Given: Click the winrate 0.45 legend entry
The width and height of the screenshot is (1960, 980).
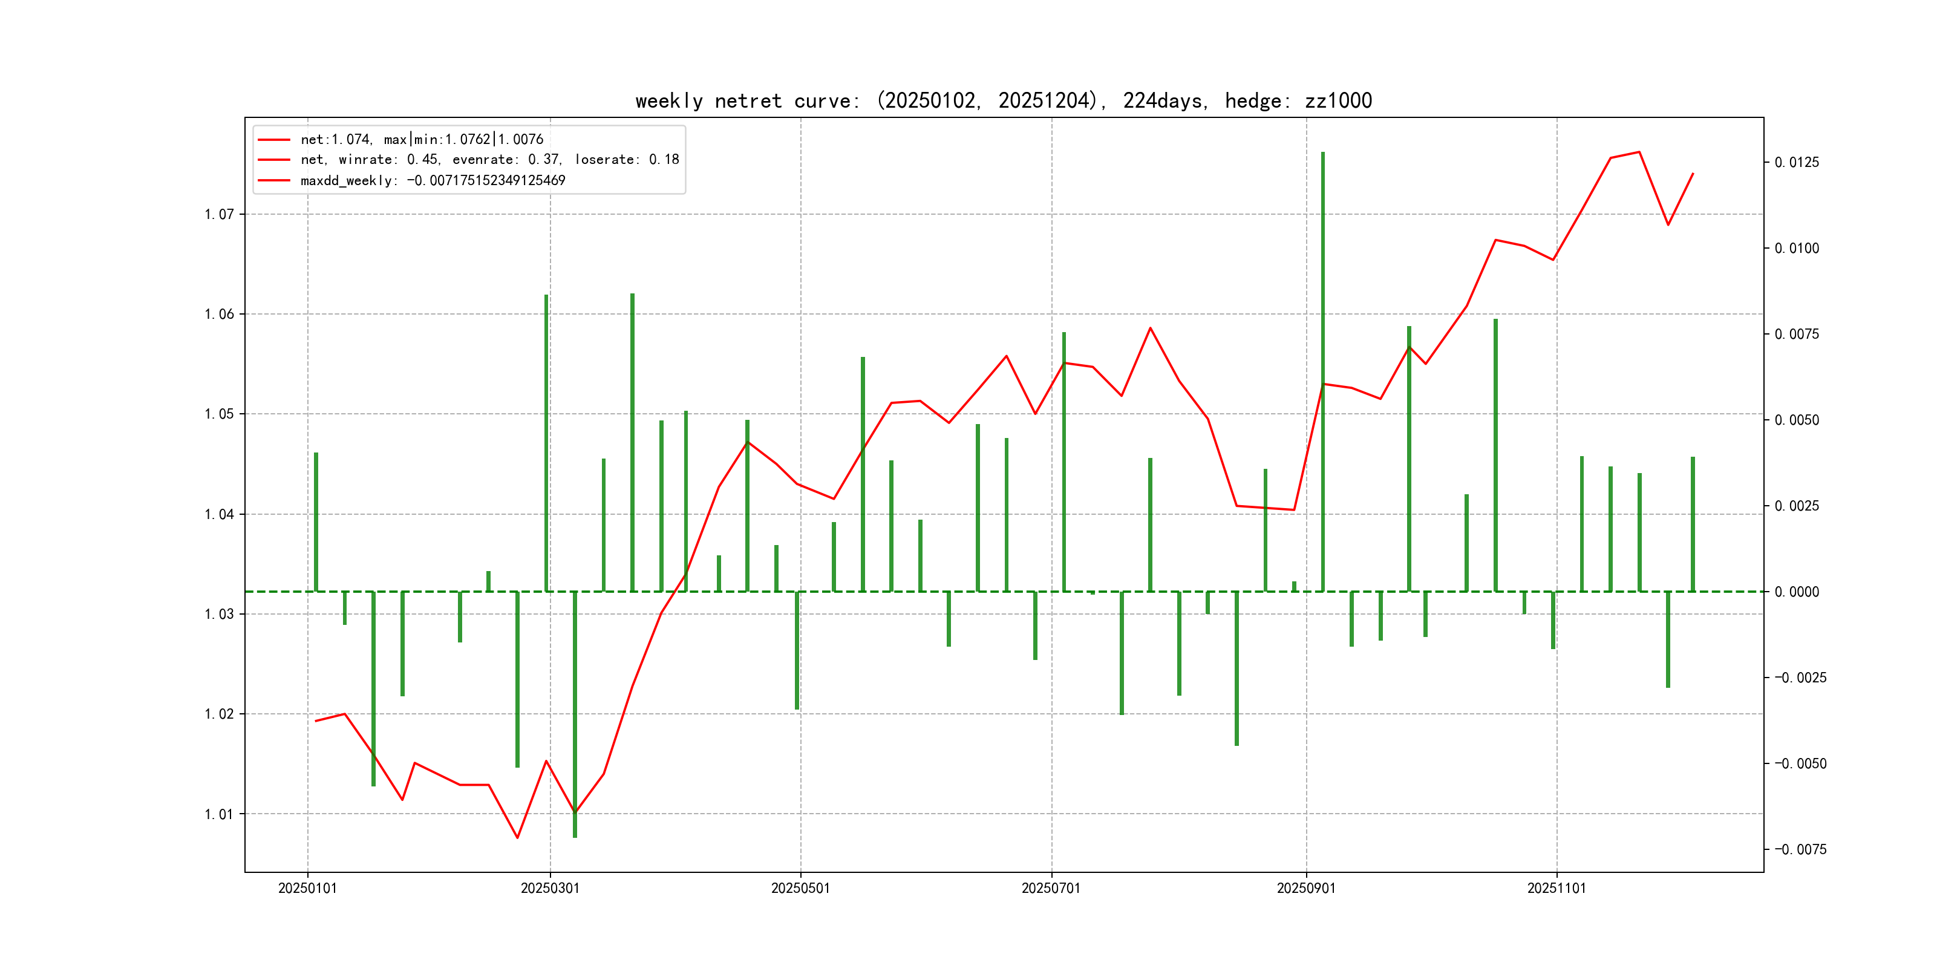Looking at the screenshot, I should 489,160.
